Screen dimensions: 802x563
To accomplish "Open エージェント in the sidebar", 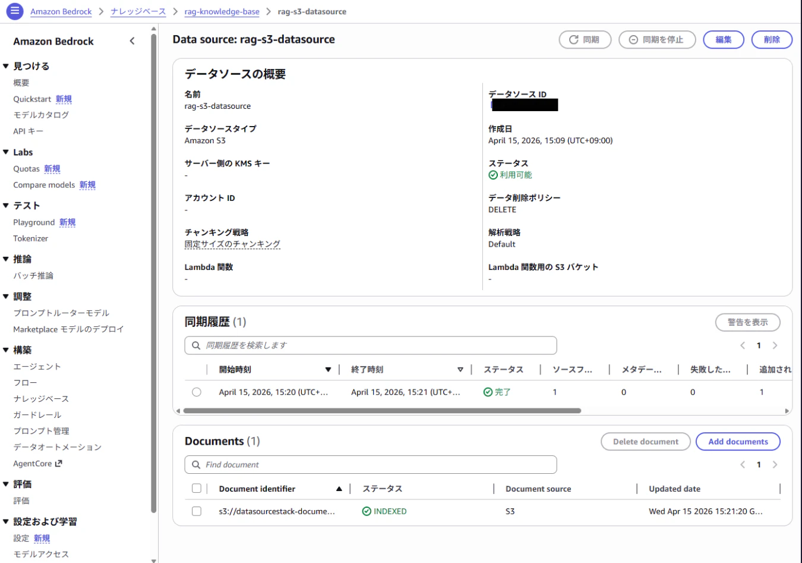I will pyautogui.click(x=37, y=367).
